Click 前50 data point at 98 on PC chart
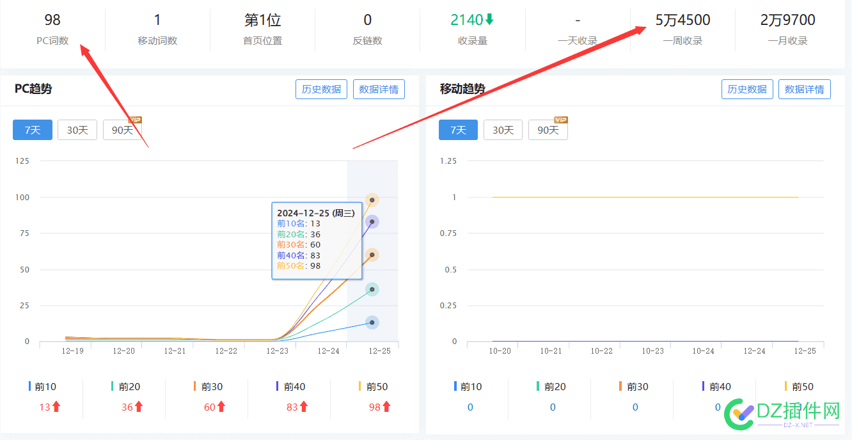 (x=372, y=200)
